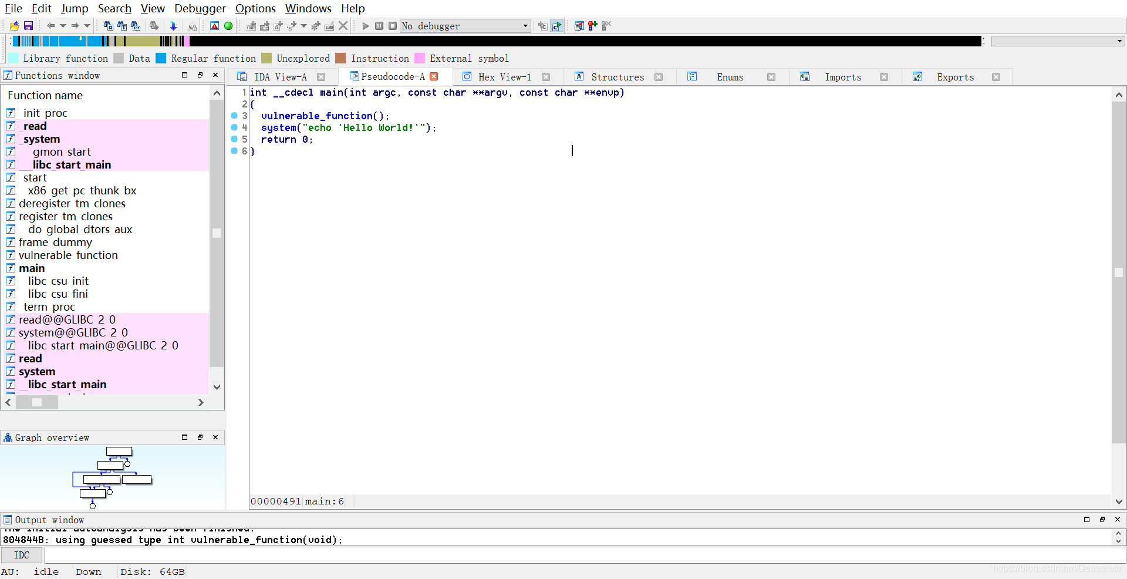Click the Unexplored olive legend swatch
This screenshot has width=1127, height=579.
(x=266, y=58)
